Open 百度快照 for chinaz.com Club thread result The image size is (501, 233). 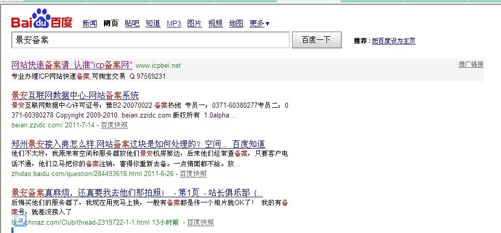pyautogui.click(x=200, y=223)
